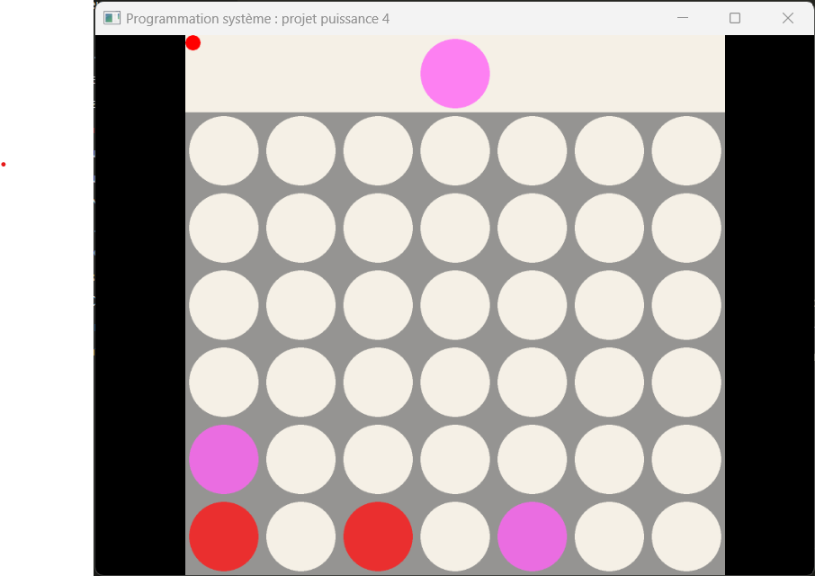The image size is (815, 576).
Task: Click the empty top-right slot of the board
Action: click(686, 151)
